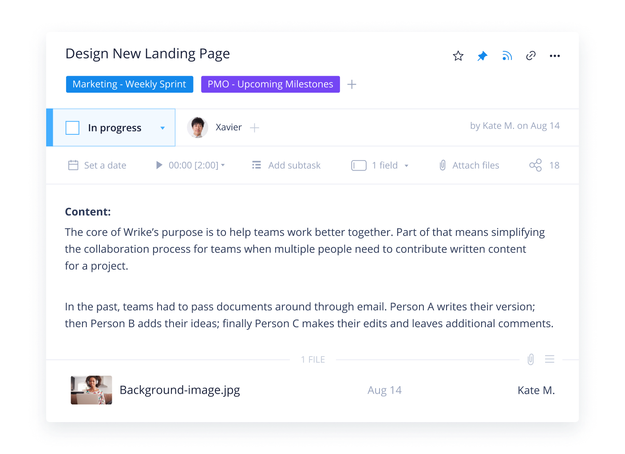Click the paperclip icon in file section
625x454 pixels.
point(530,359)
